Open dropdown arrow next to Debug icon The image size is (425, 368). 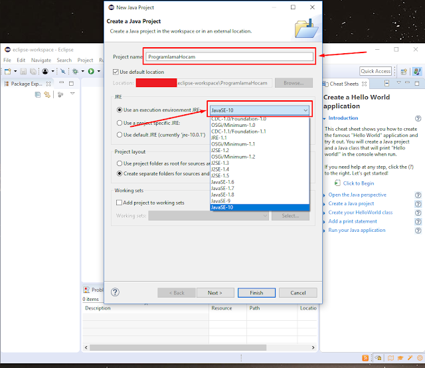[x=82, y=71]
